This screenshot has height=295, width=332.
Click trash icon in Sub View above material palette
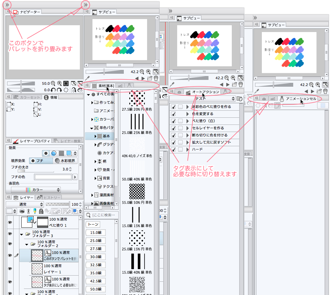point(156,78)
